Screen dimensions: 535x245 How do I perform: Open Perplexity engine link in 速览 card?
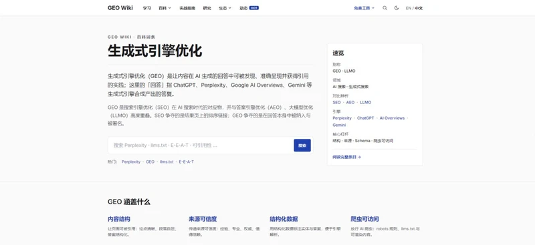click(x=342, y=118)
